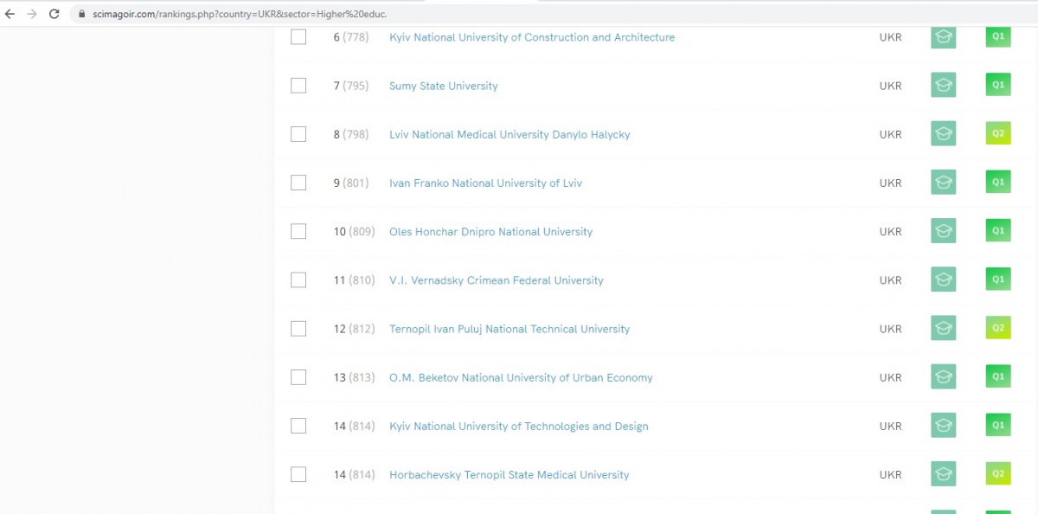Open Kyiv National University of Technologies and Design
The width and height of the screenshot is (1038, 514).
click(x=518, y=426)
